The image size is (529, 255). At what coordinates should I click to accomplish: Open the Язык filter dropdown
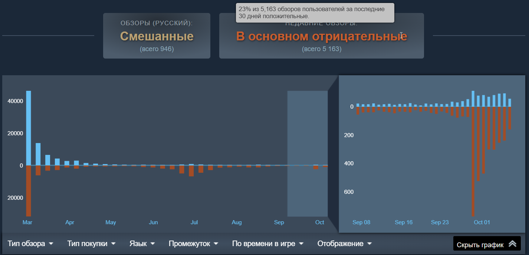point(142,244)
